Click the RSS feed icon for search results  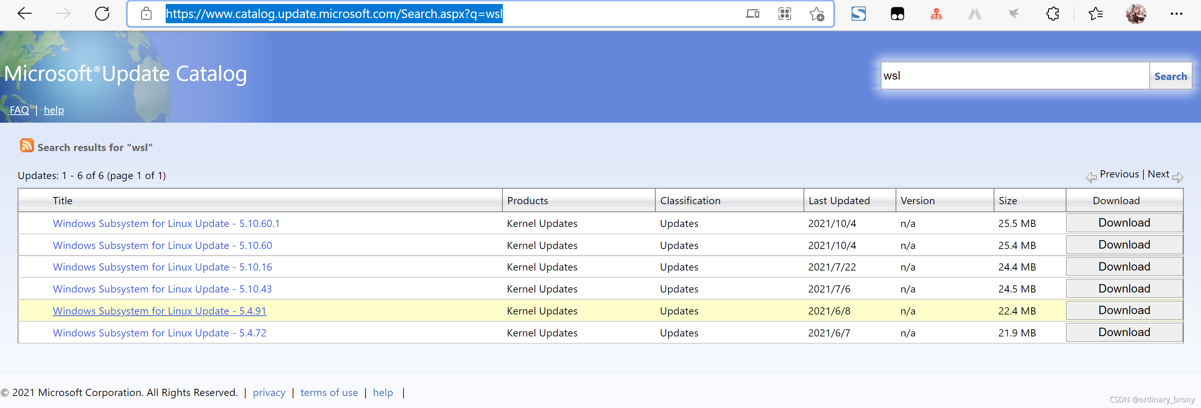pyautogui.click(x=26, y=145)
